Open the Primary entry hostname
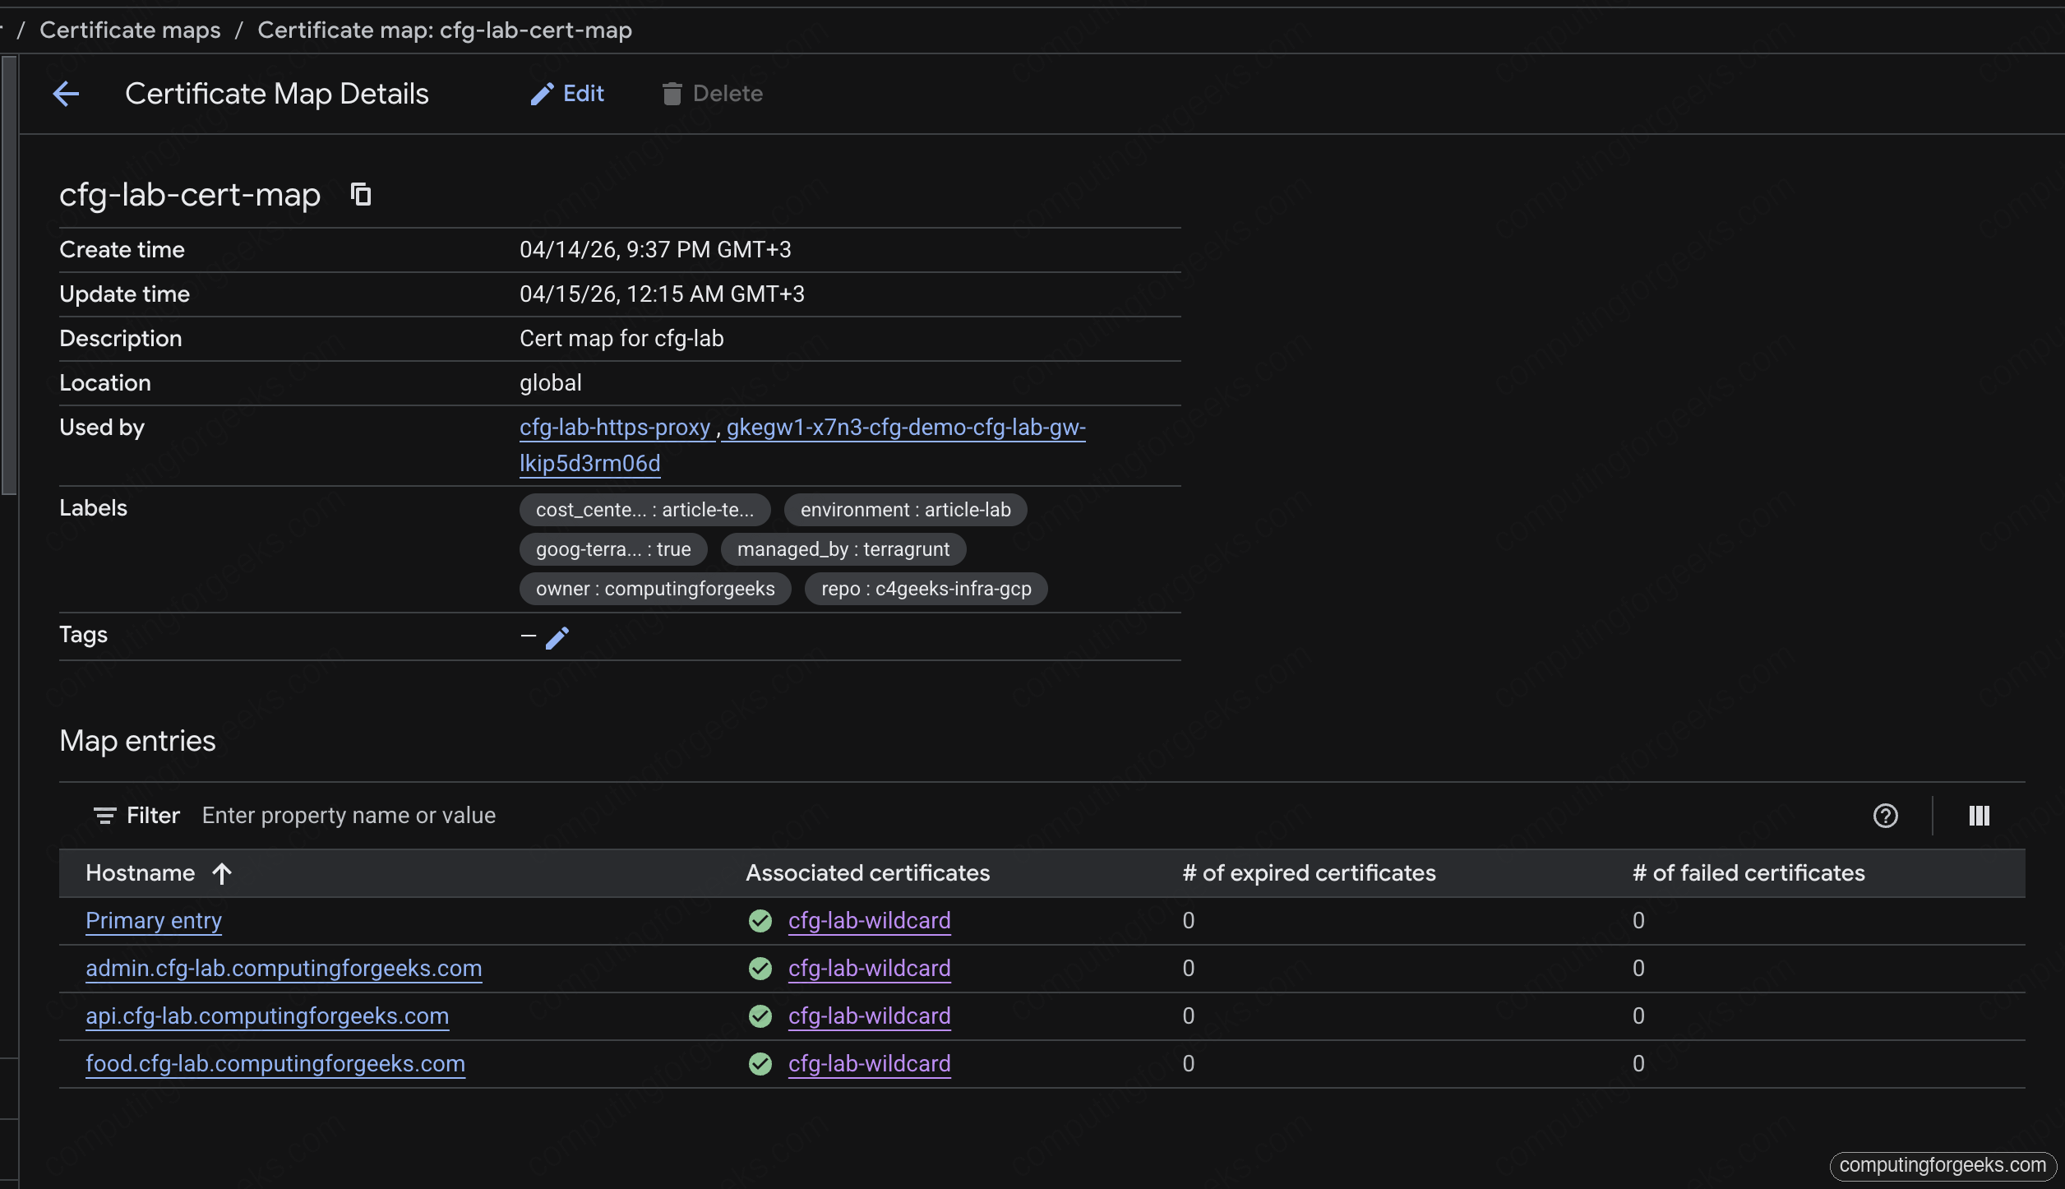Image resolution: width=2065 pixels, height=1189 pixels. [x=153, y=920]
